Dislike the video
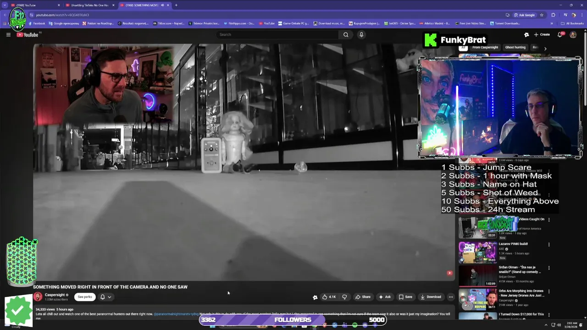Screen dimensions: 587x330 [345, 297]
